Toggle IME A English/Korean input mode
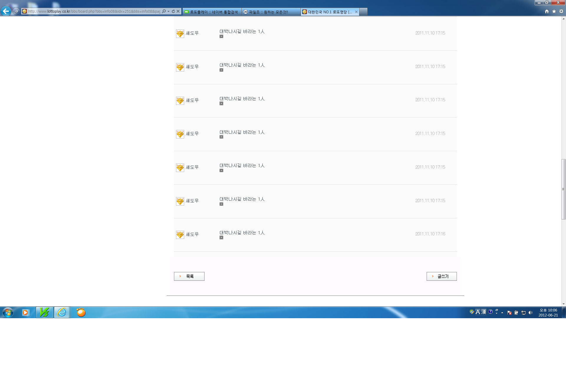 [x=478, y=312]
